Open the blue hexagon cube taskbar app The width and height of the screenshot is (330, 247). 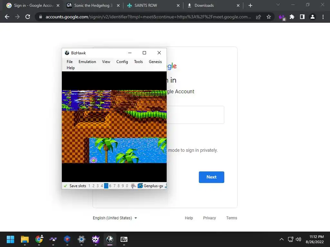tap(67, 239)
